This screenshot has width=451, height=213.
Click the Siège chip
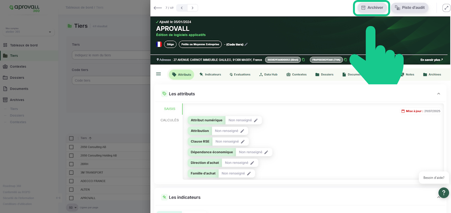[x=170, y=44]
